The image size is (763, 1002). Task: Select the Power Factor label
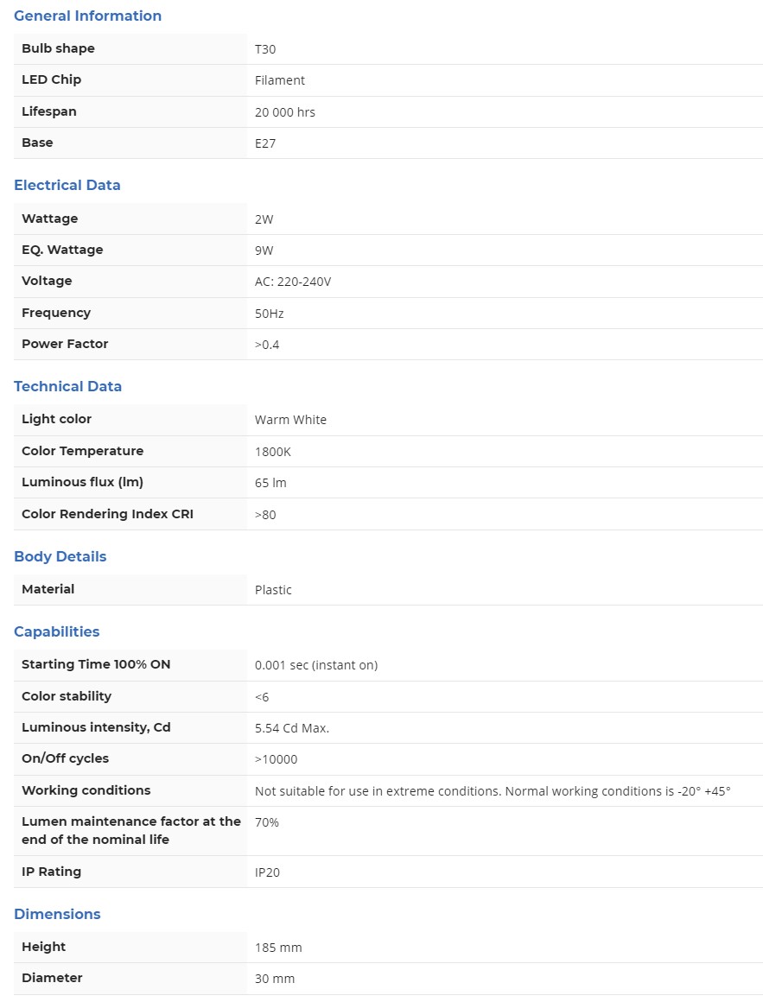click(65, 344)
